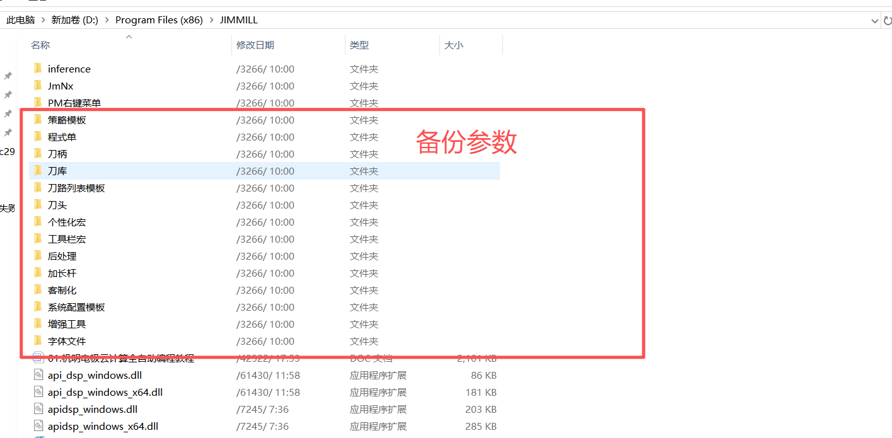Select the 刀头 folder icon
Screen dimensions: 892x438
(38, 205)
